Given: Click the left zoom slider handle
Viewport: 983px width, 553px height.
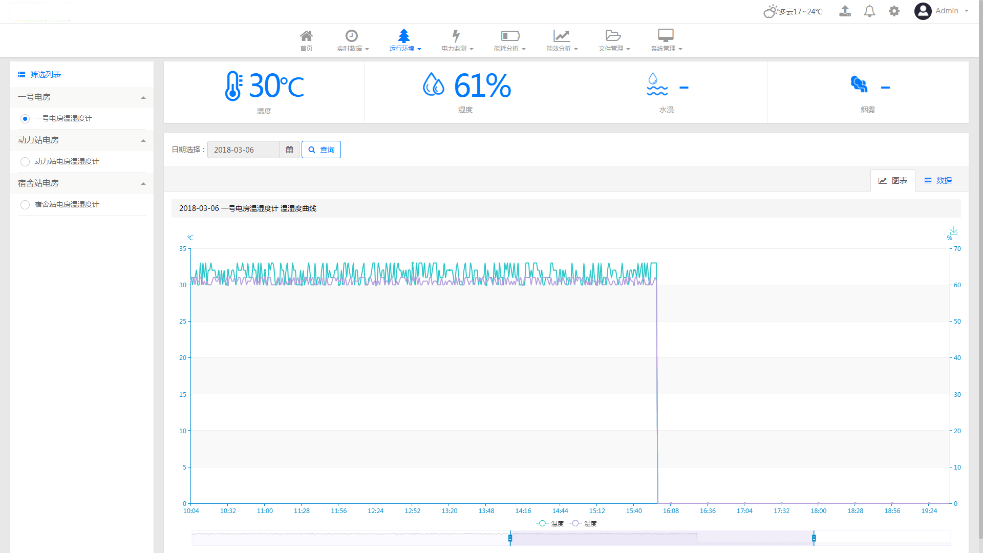Looking at the screenshot, I should (x=510, y=538).
